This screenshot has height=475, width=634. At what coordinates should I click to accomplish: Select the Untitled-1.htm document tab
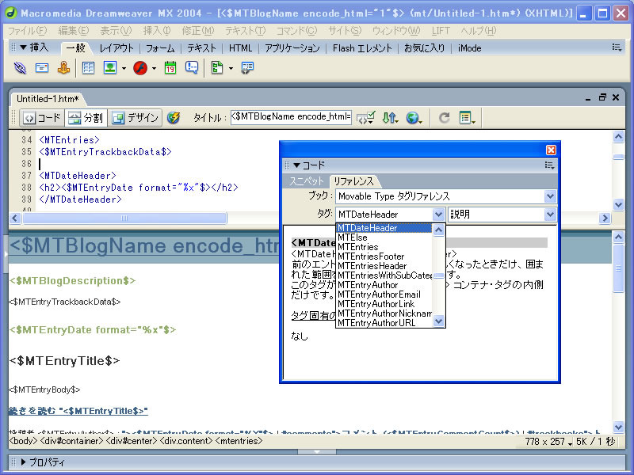click(48, 99)
